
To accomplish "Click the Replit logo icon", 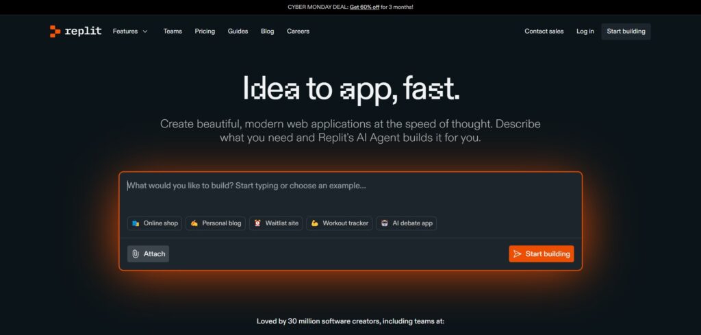I will (x=55, y=32).
